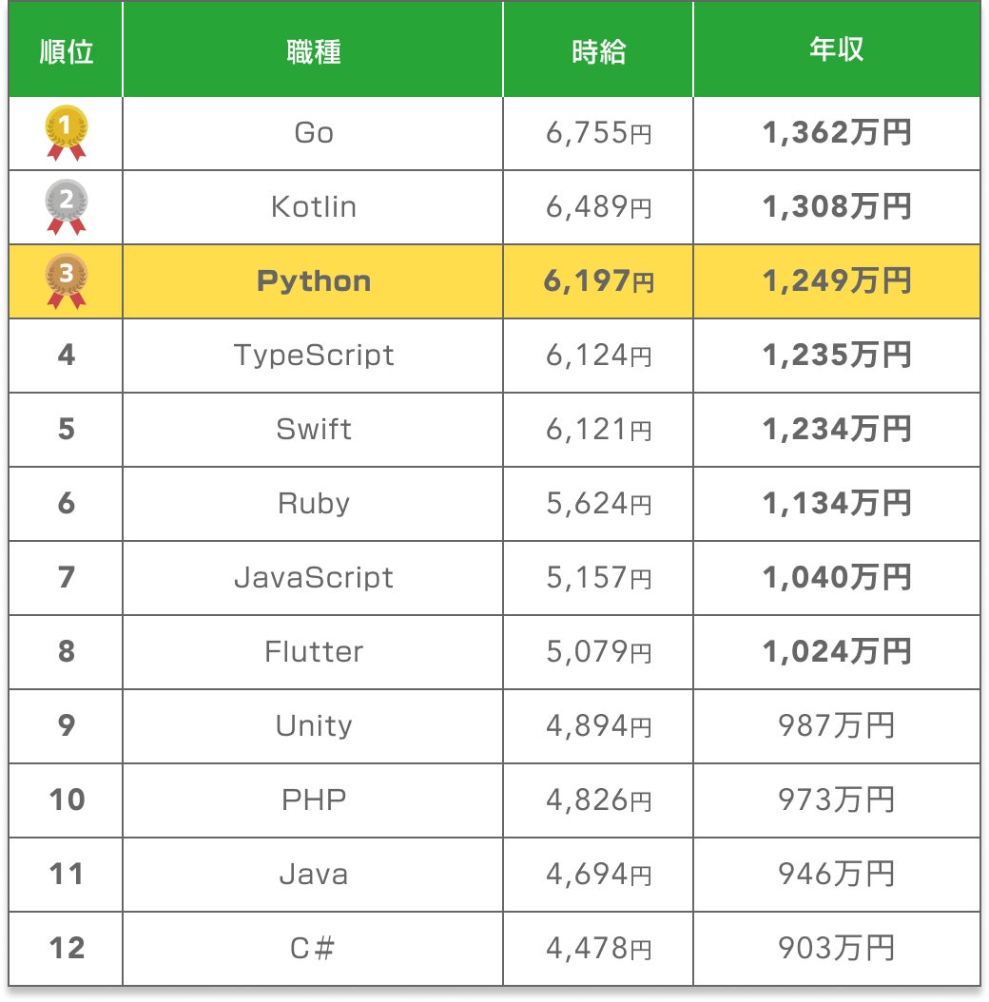Click the 時給 column header

pos(598,51)
